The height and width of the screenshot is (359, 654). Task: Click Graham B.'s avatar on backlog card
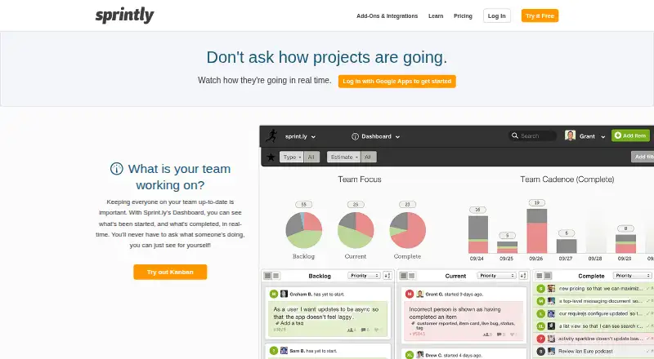pyautogui.click(x=284, y=294)
